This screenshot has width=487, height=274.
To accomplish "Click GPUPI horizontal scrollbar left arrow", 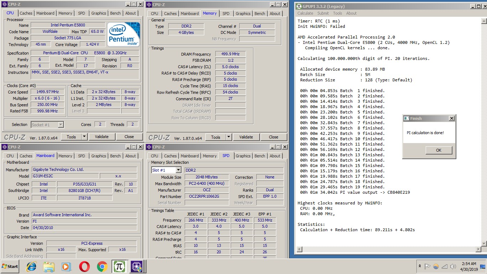I will 300,249.
